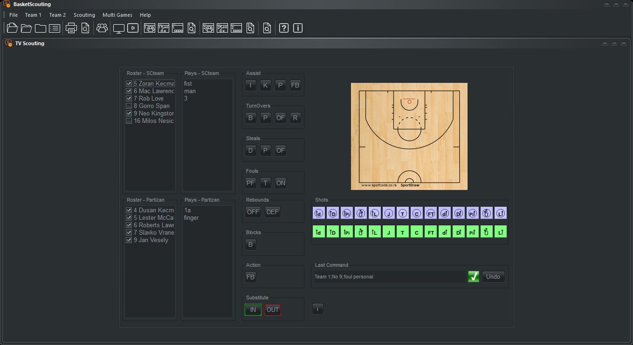Click the green checkmark confirm icon
The width and height of the screenshot is (633, 345).
coord(474,277)
